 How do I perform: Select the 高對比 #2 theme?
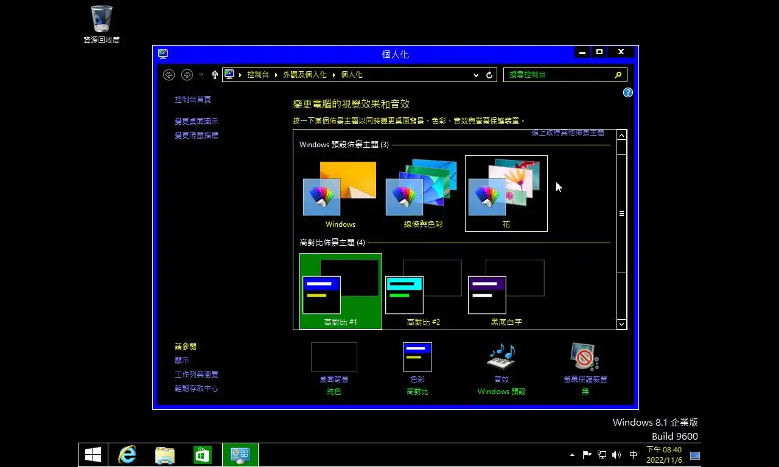click(x=423, y=291)
